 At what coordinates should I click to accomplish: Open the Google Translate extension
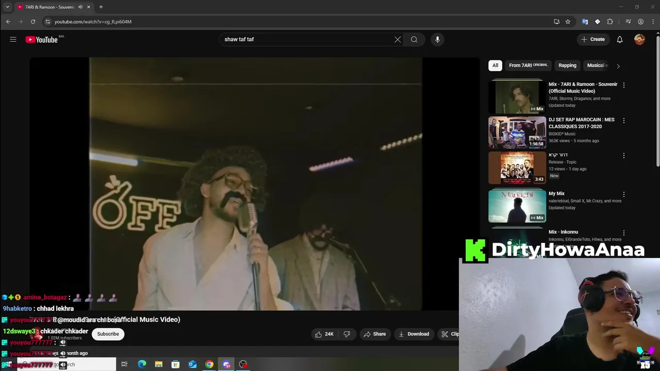pos(585,22)
